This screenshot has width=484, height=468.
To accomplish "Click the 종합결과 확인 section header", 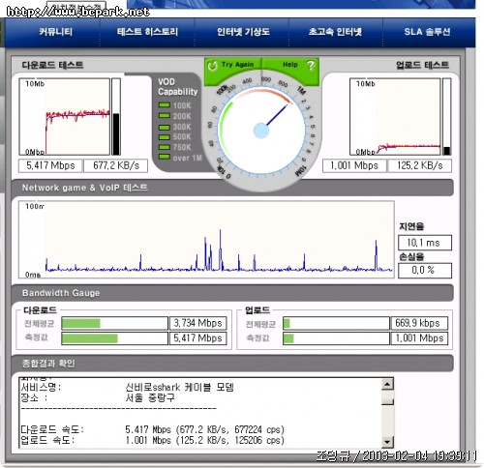I will click(48, 364).
